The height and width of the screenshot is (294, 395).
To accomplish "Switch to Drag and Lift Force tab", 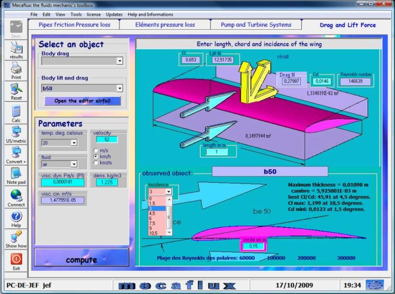I will [348, 25].
